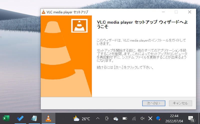Open notification center with 15 badge

[191, 118]
